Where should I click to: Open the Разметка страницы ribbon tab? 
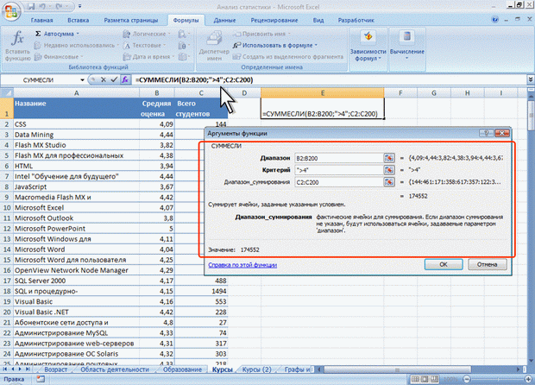coord(131,20)
